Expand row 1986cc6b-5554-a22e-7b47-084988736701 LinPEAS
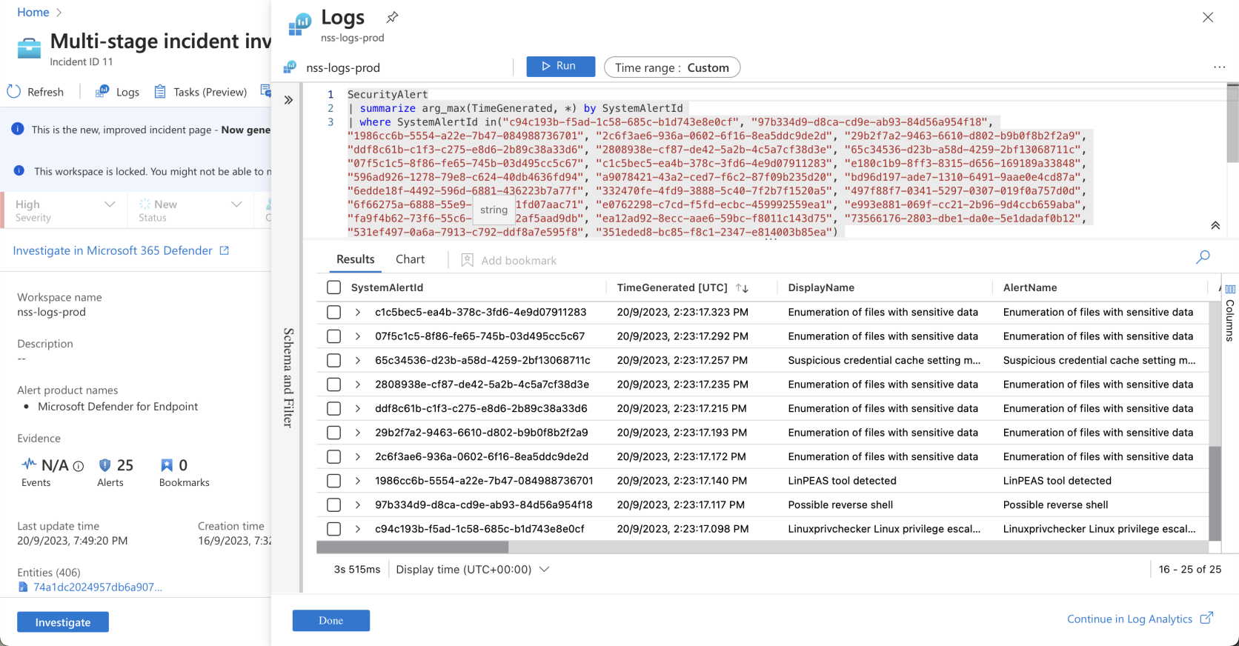1239x646 pixels. pyautogui.click(x=358, y=481)
